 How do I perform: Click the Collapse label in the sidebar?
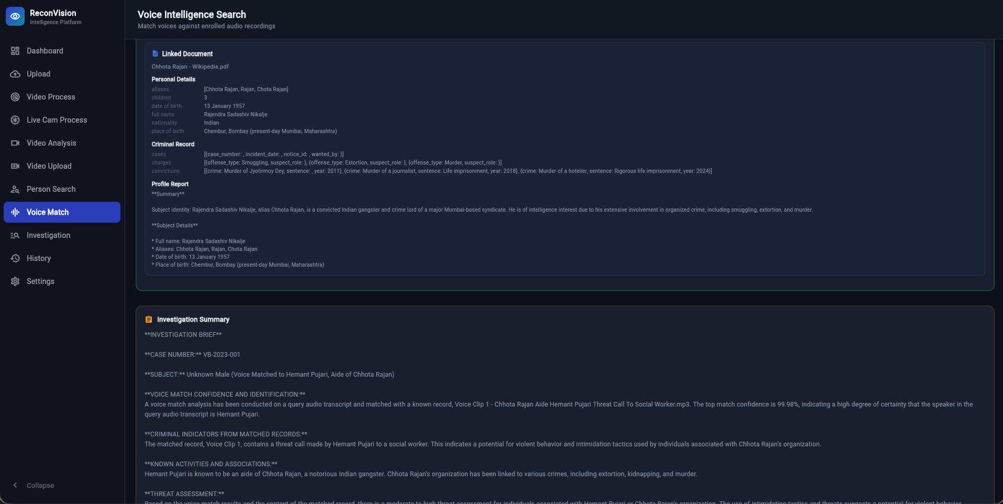coord(40,486)
